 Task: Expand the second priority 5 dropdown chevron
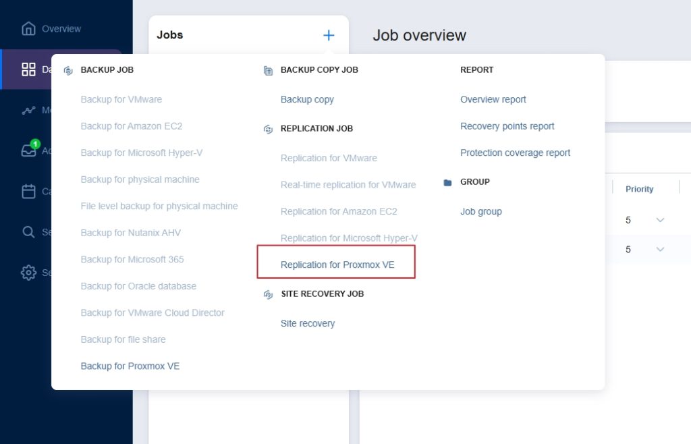(x=660, y=249)
